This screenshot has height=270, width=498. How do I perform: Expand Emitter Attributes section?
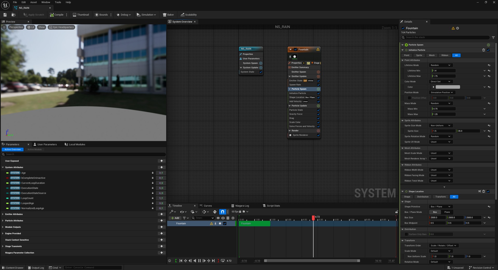3,214
